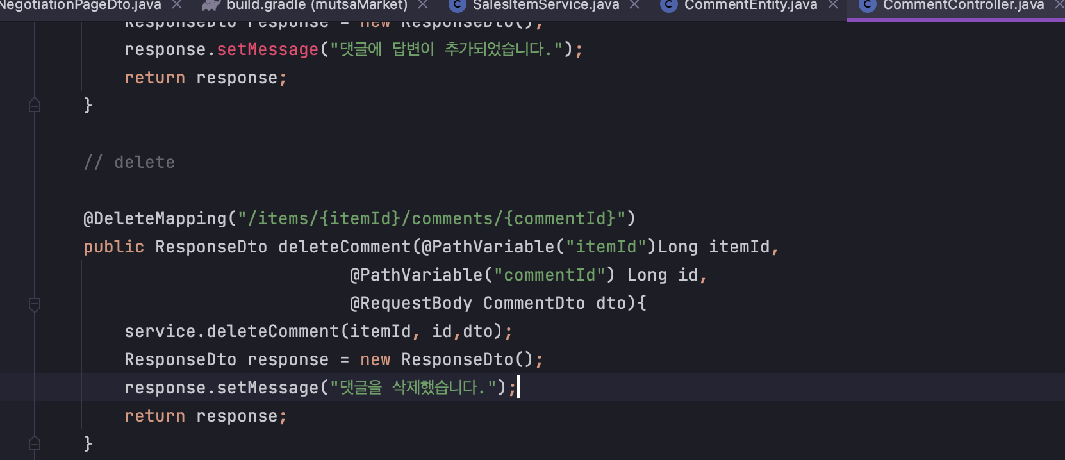Click the Gradle elephant icon on build.gradle tab
This screenshot has width=1065, height=460.
coord(211,6)
